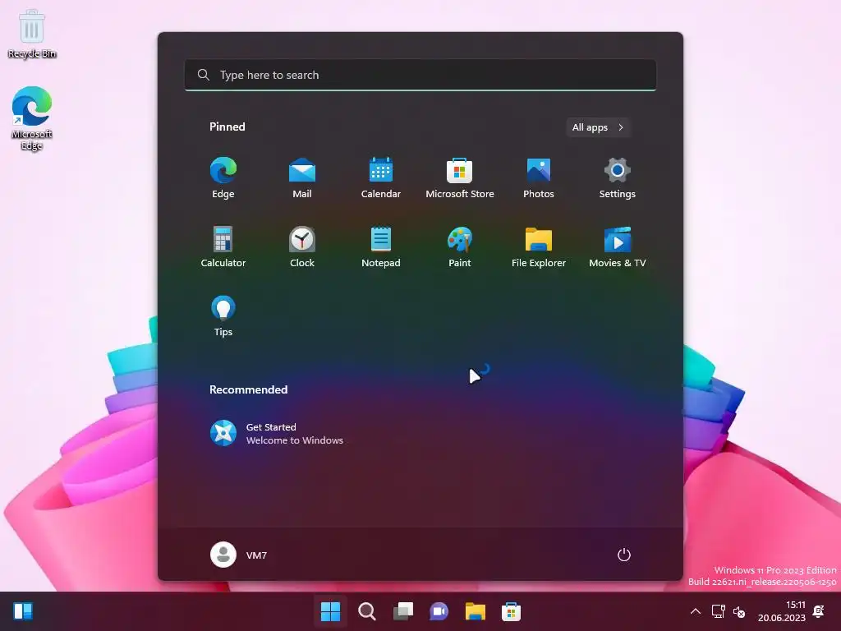This screenshot has height=631, width=841.
Task: Open Get Started recommended item
Action: (x=277, y=433)
